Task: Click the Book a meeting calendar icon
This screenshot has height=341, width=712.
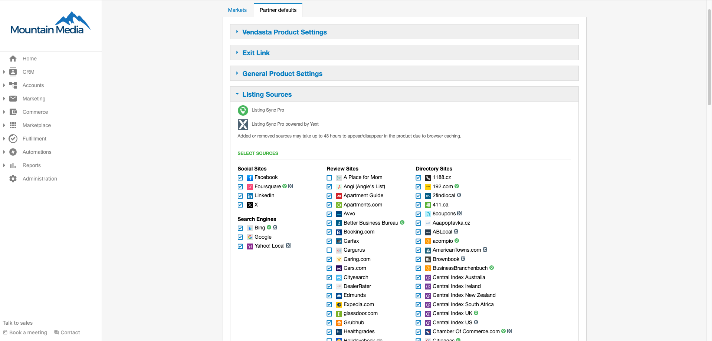Action: click(x=5, y=332)
